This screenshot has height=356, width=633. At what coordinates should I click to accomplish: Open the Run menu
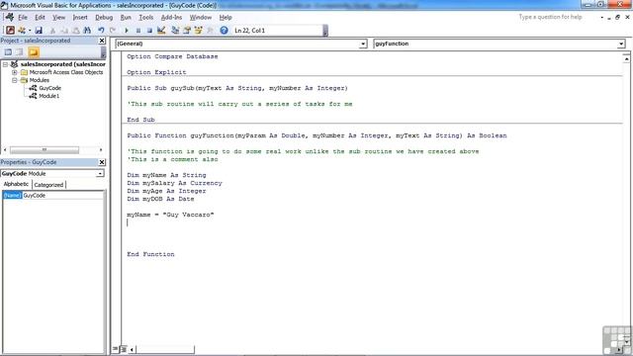click(x=126, y=18)
